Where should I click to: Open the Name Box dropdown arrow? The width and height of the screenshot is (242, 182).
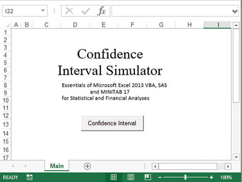pyautogui.click(x=43, y=11)
